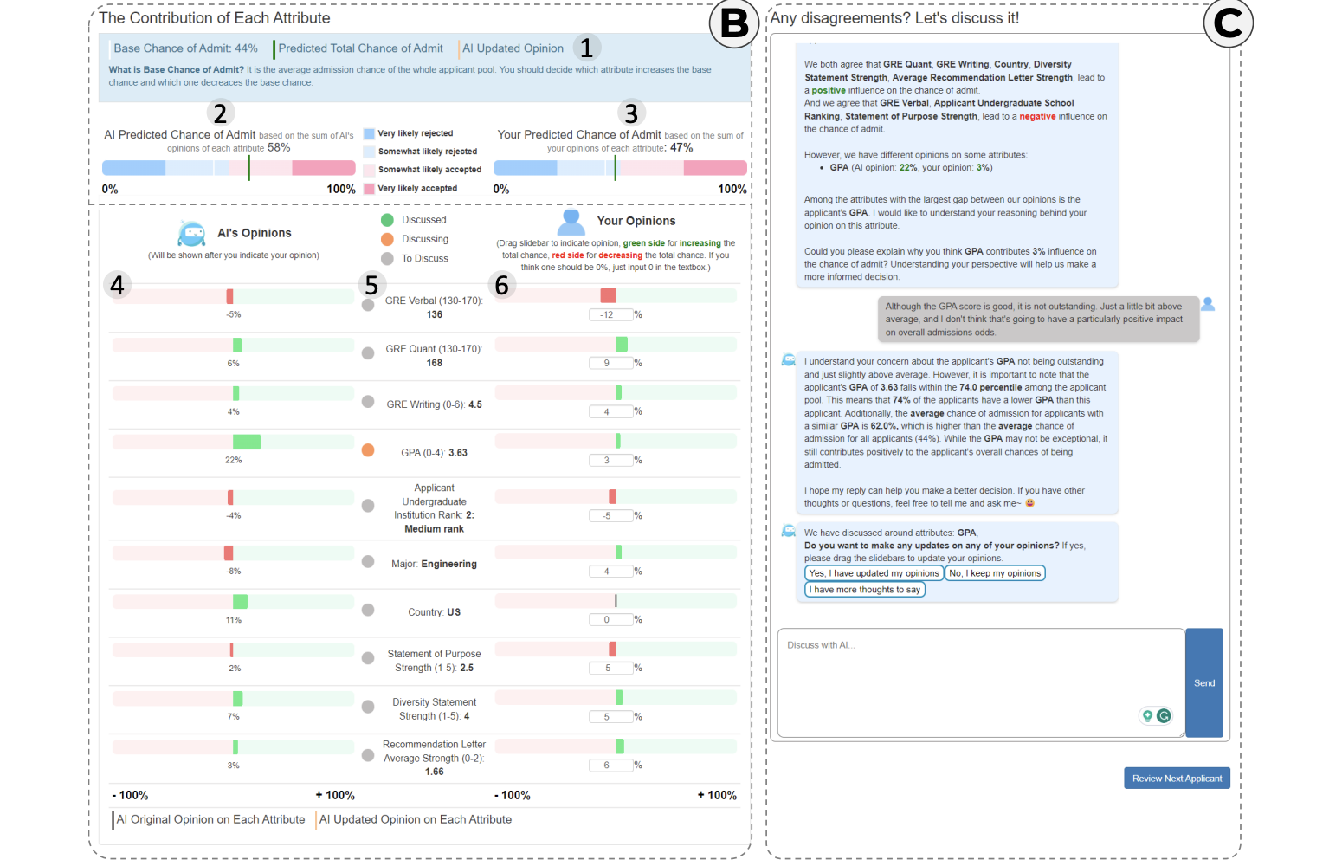Focus the GRE Quant percentage textbox
This screenshot has width=1342, height=866.
click(610, 363)
